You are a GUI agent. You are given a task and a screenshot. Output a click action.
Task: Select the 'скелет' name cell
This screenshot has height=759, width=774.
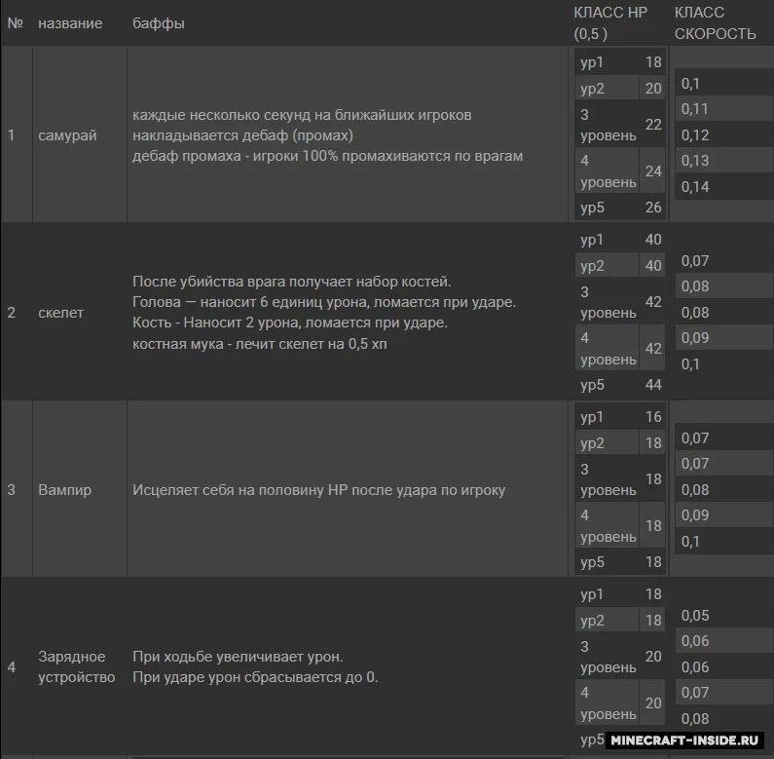click(60, 313)
